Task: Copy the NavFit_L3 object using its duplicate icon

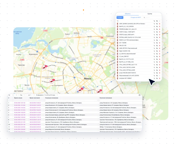Action: 157,26
